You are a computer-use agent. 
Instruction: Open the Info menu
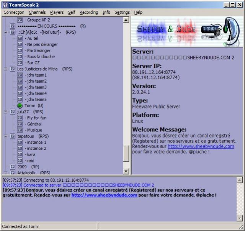point(106,12)
